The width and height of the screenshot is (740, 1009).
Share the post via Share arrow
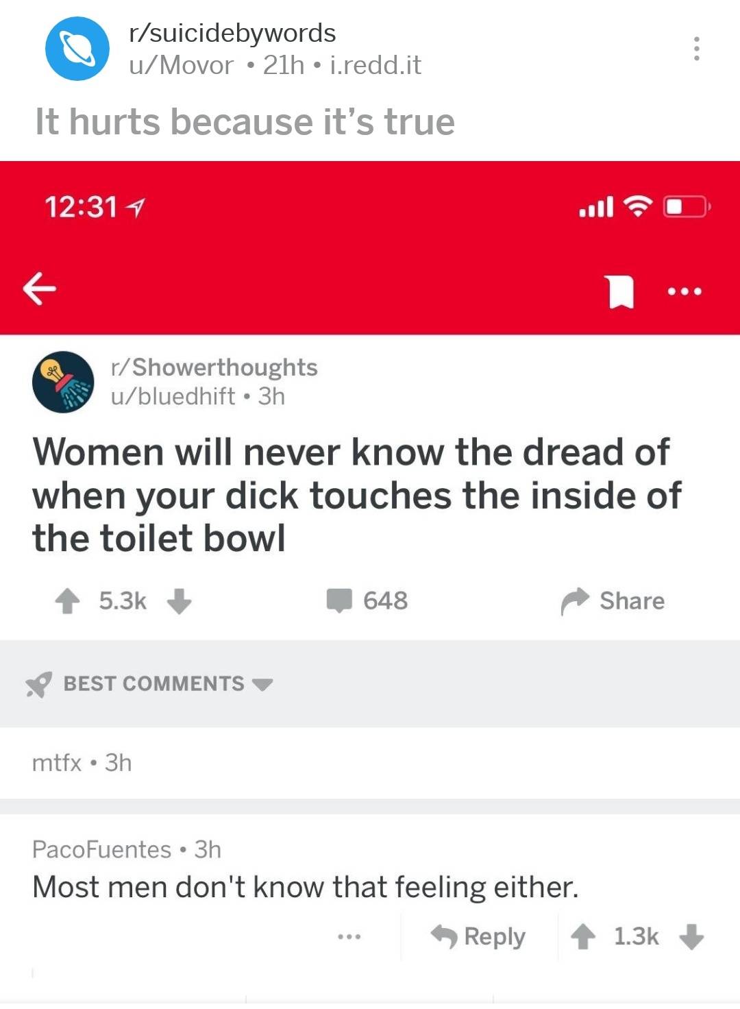tap(575, 601)
